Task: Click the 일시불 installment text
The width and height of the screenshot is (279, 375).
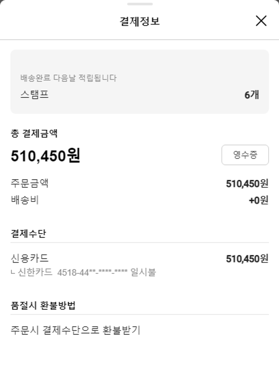Action: point(144,273)
